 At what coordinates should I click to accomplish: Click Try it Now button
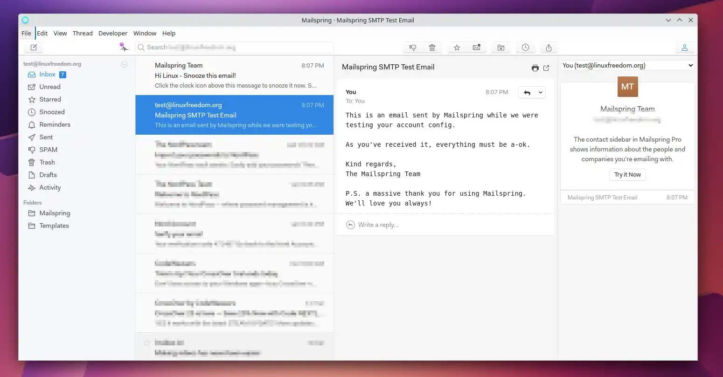(x=627, y=175)
